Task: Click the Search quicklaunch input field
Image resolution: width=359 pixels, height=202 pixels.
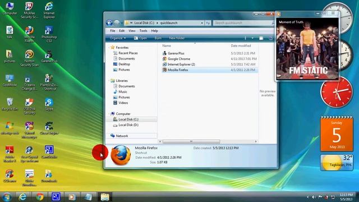Action: pyautogui.click(x=243, y=23)
